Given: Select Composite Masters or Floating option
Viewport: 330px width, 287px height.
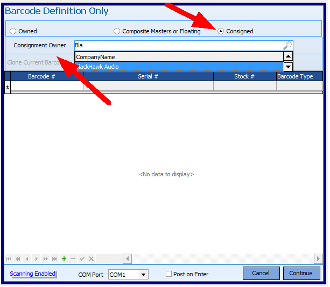Looking at the screenshot, I should (x=117, y=31).
